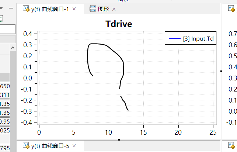
Task: Click the left panel scroll-up arrow
Action: point(13,48)
